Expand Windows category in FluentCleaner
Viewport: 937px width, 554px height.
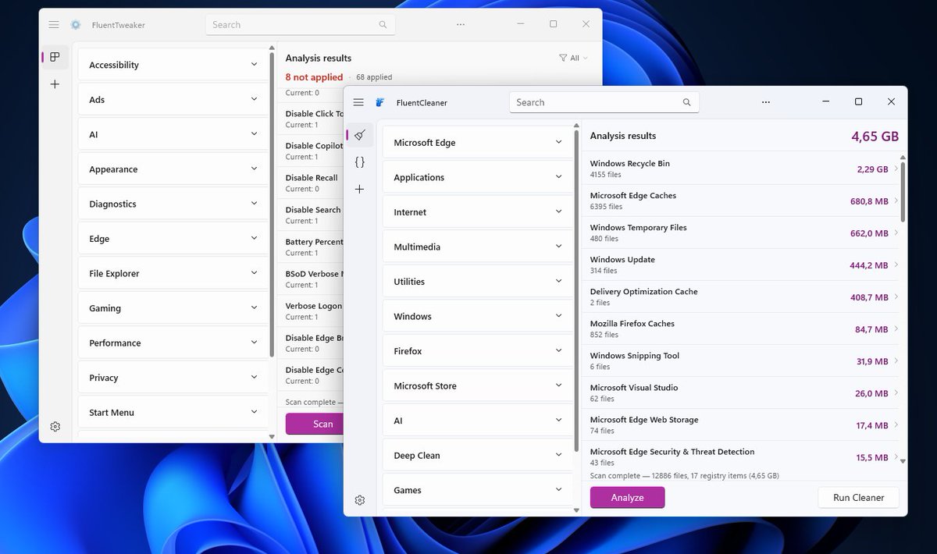pyautogui.click(x=477, y=316)
